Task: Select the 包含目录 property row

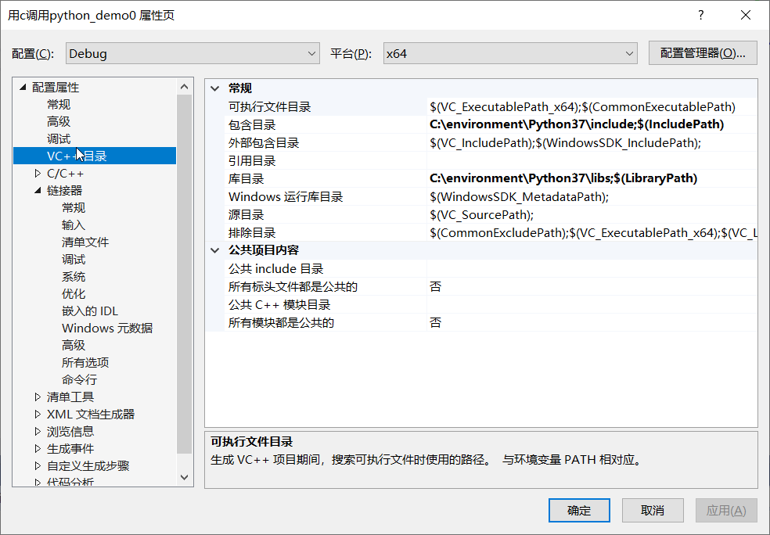Action: click(x=252, y=124)
